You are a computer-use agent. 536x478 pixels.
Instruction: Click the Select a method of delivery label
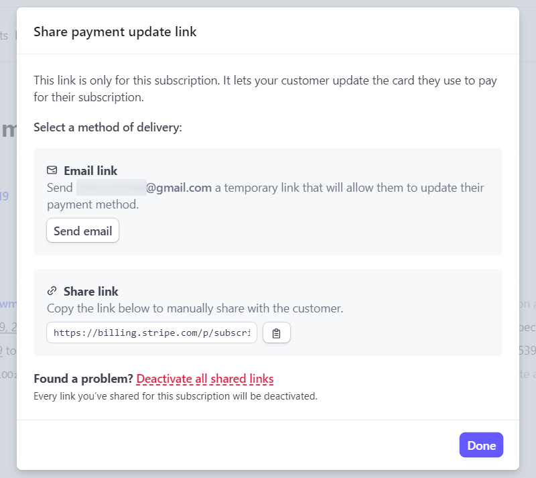coord(108,127)
